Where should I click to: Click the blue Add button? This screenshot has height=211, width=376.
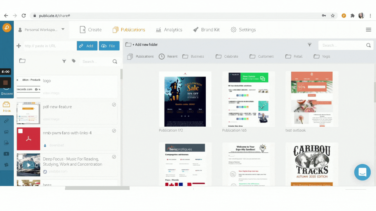pos(87,46)
